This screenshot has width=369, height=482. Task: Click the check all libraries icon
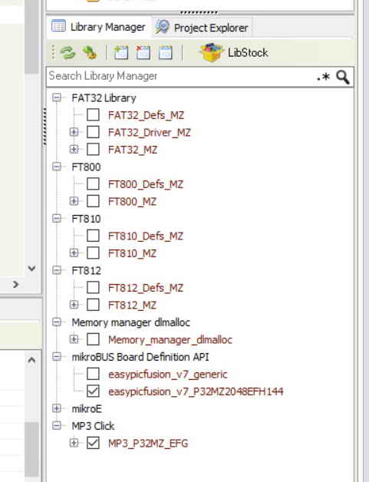pos(121,52)
